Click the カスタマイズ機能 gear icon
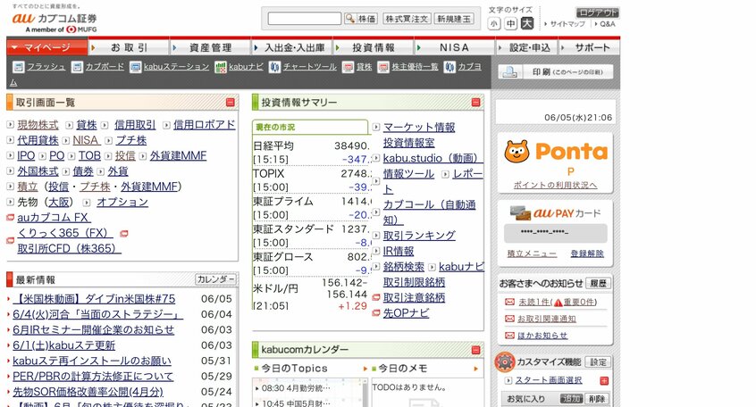756x407 pixels. pyautogui.click(x=505, y=361)
